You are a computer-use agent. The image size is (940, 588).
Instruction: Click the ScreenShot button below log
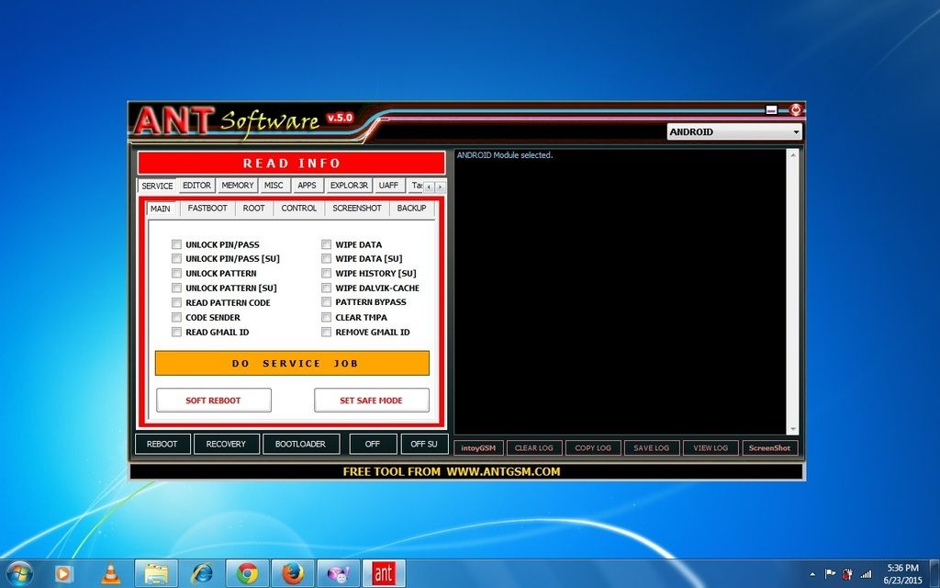coord(770,448)
